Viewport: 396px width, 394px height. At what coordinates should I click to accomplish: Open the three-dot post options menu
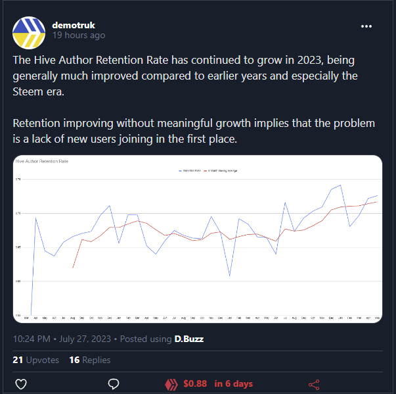366,26
